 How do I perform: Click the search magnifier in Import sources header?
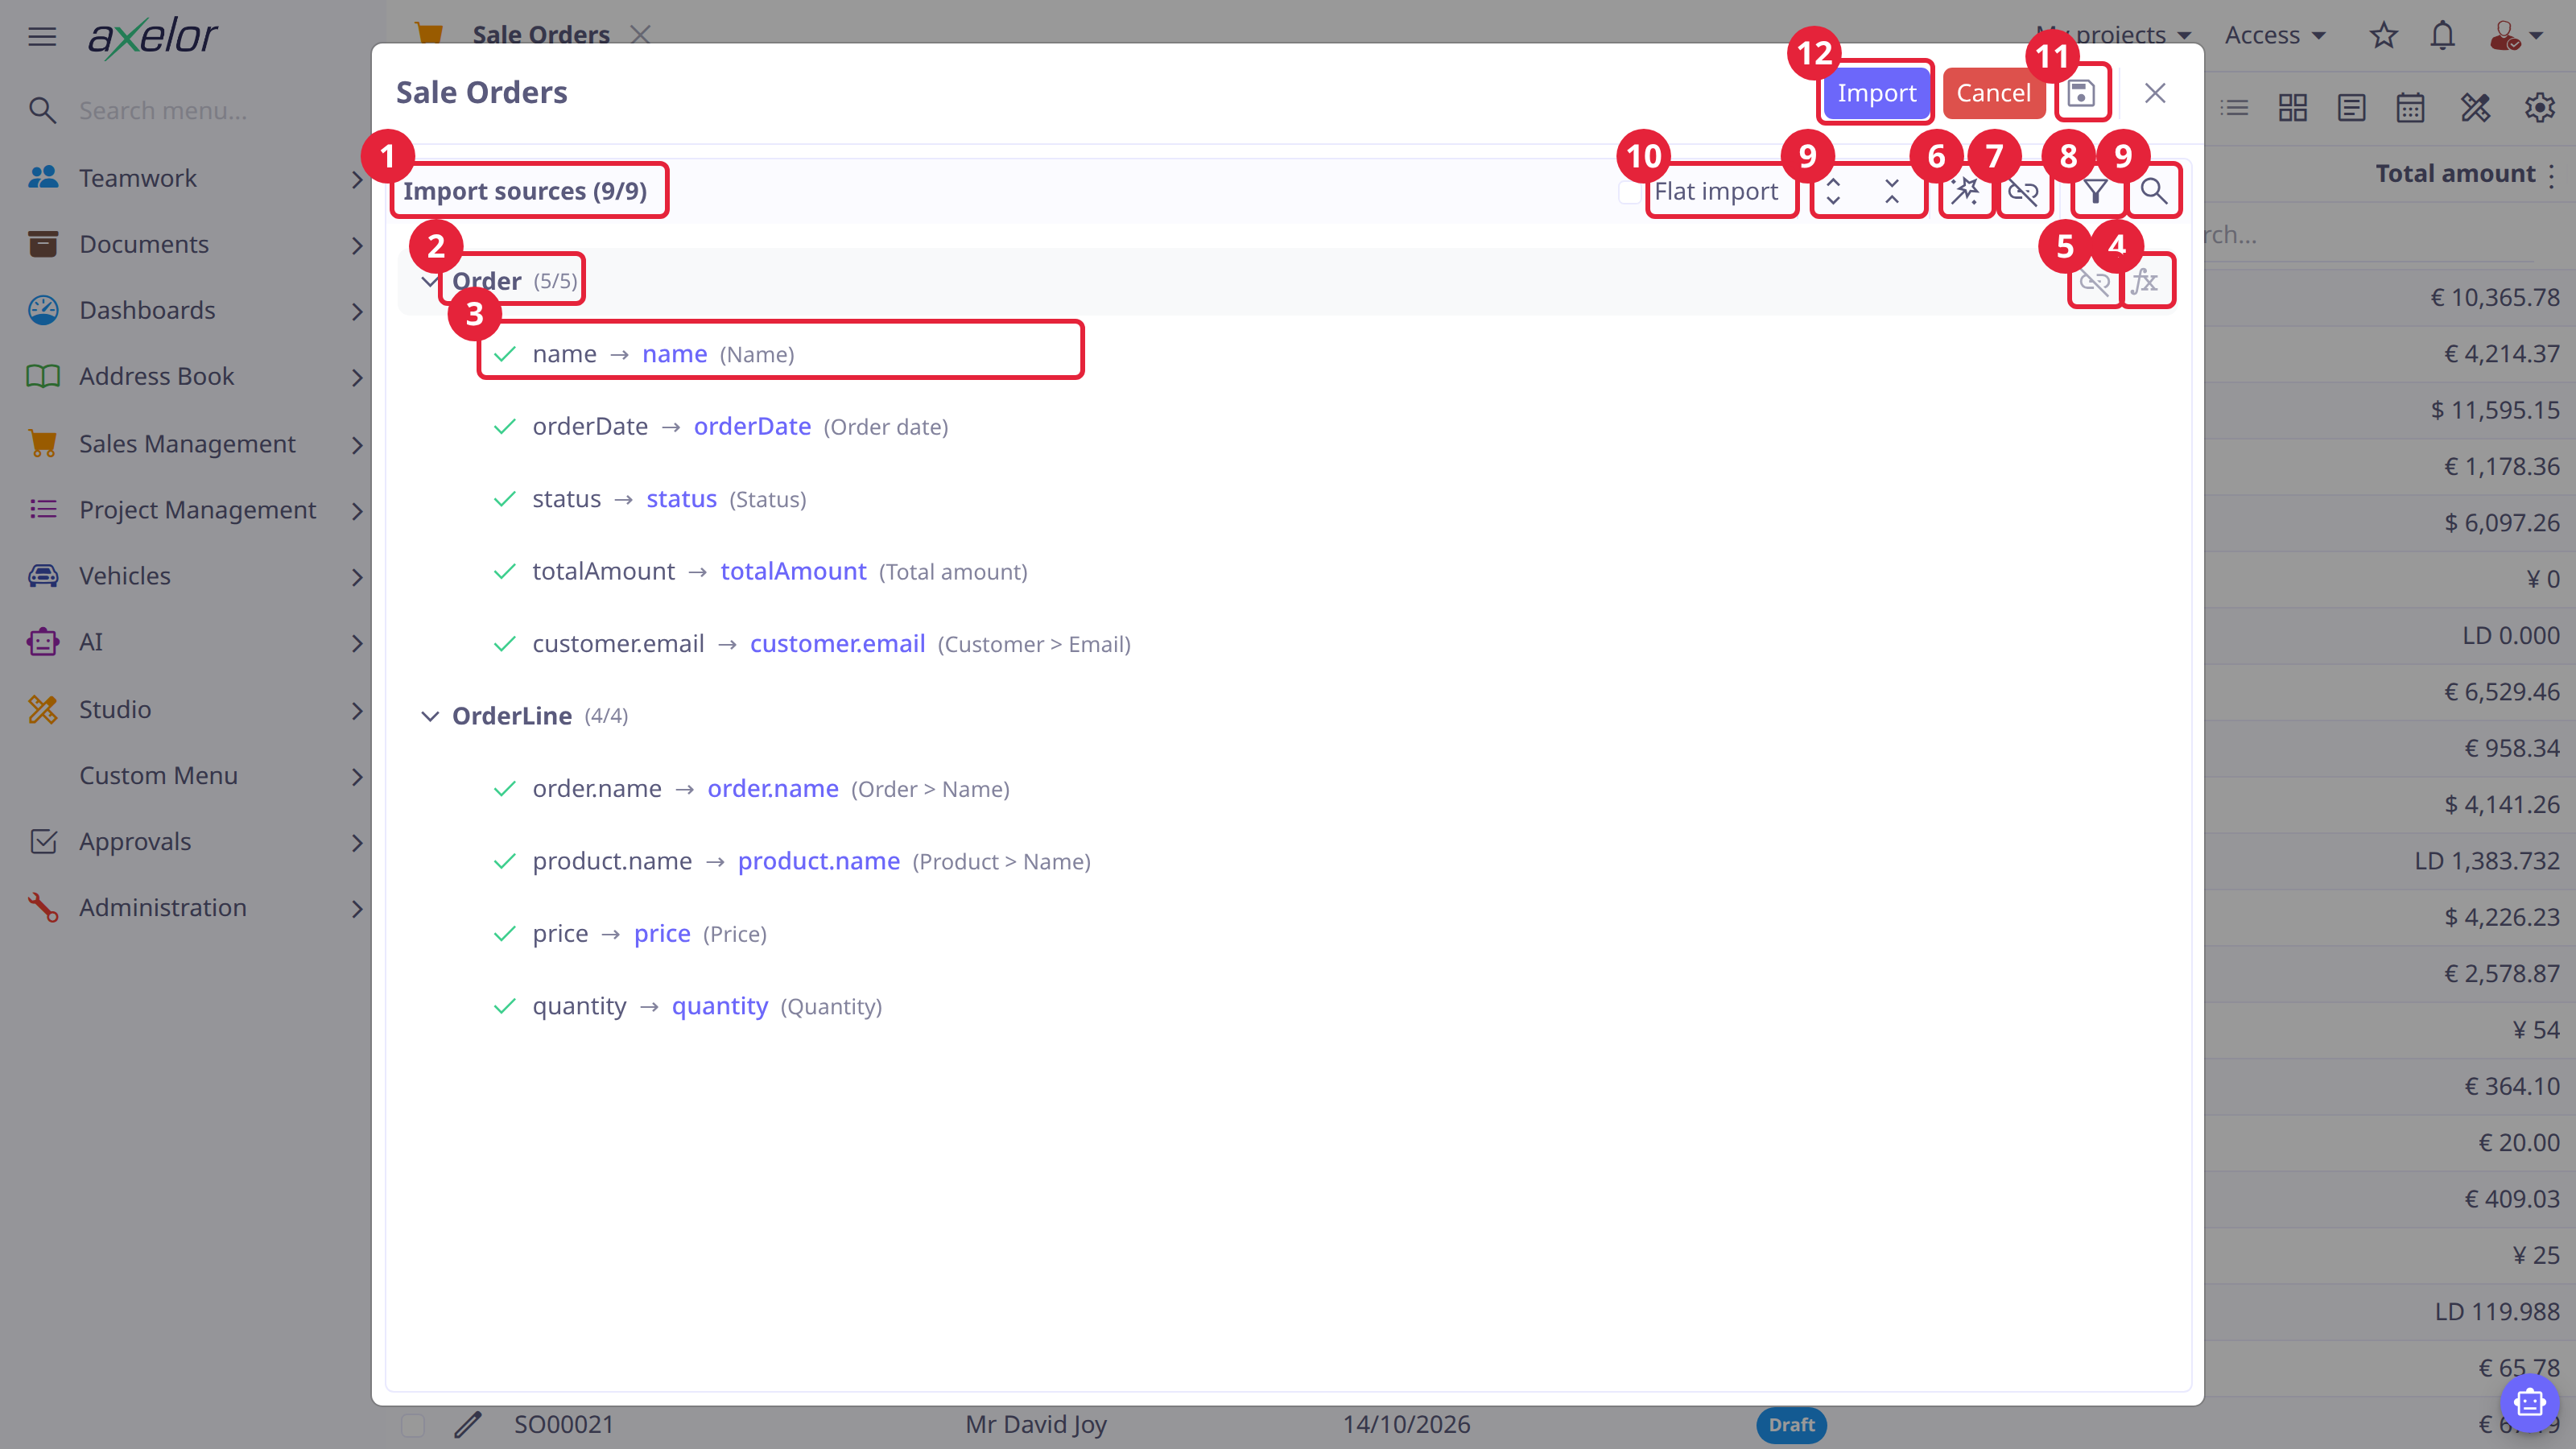click(x=2154, y=191)
